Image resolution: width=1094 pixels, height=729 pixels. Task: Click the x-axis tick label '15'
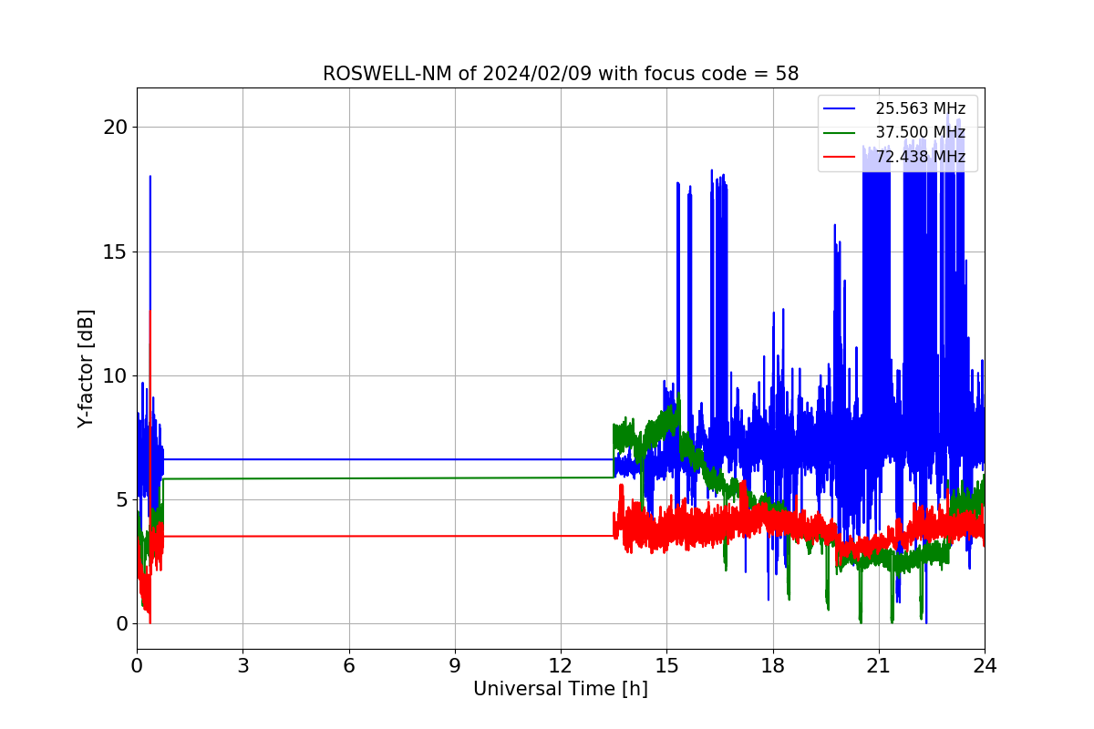(666, 666)
